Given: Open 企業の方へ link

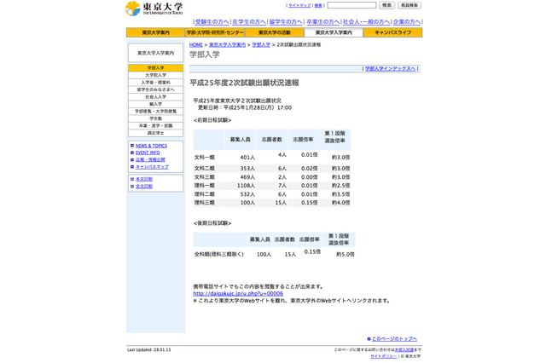Looking at the screenshot, I should [407, 21].
